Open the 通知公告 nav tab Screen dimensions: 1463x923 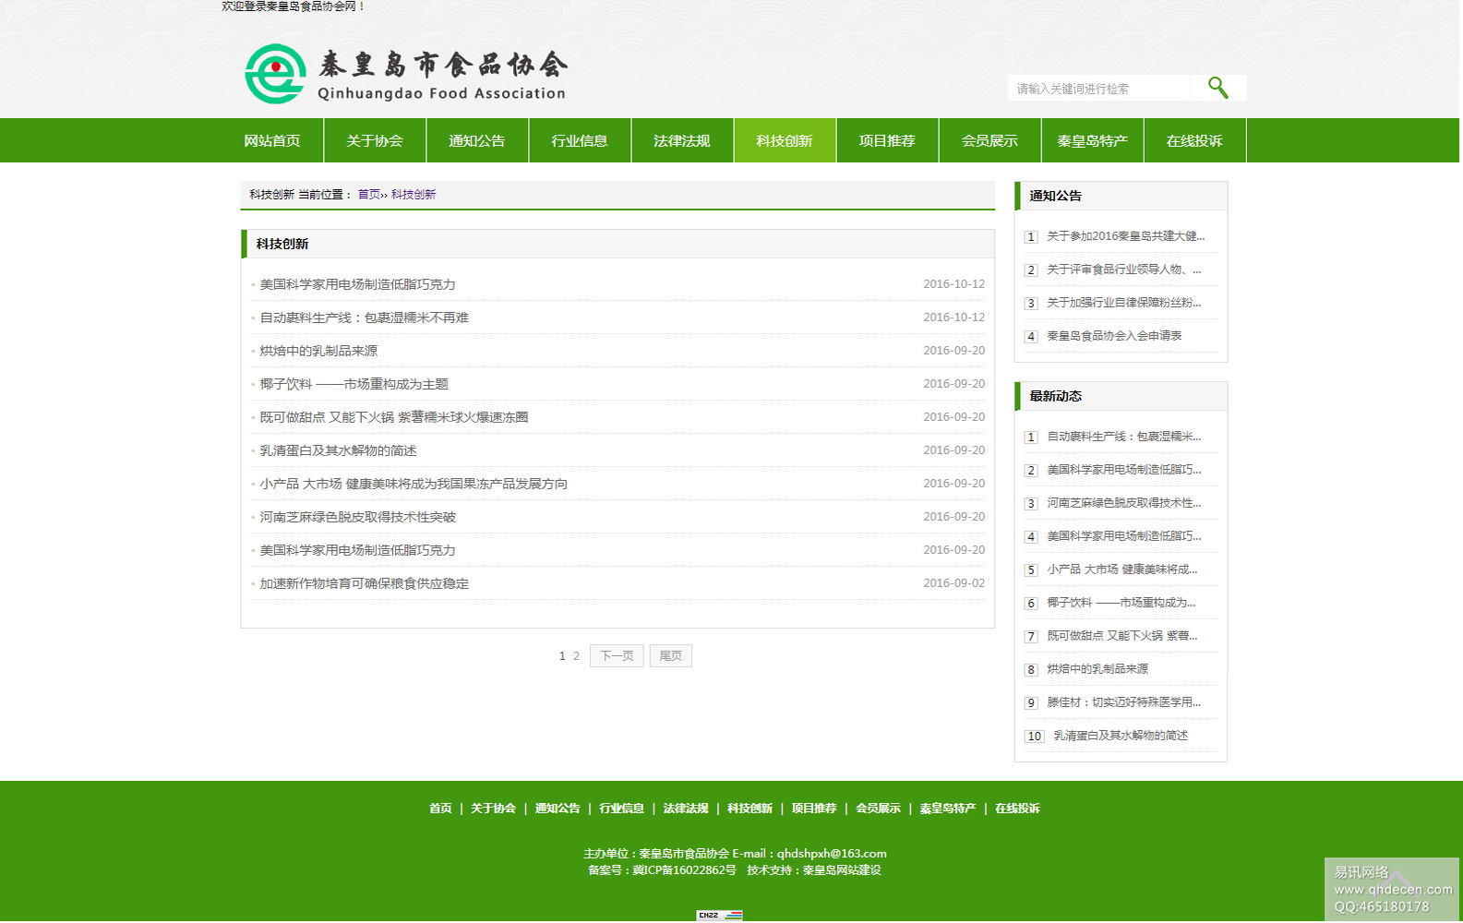477,140
